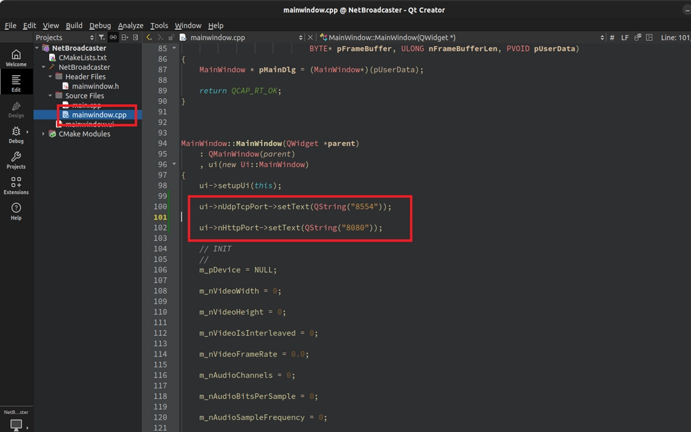This screenshot has width=691, height=432.
Task: Click the split editor icon
Action: click(649, 37)
